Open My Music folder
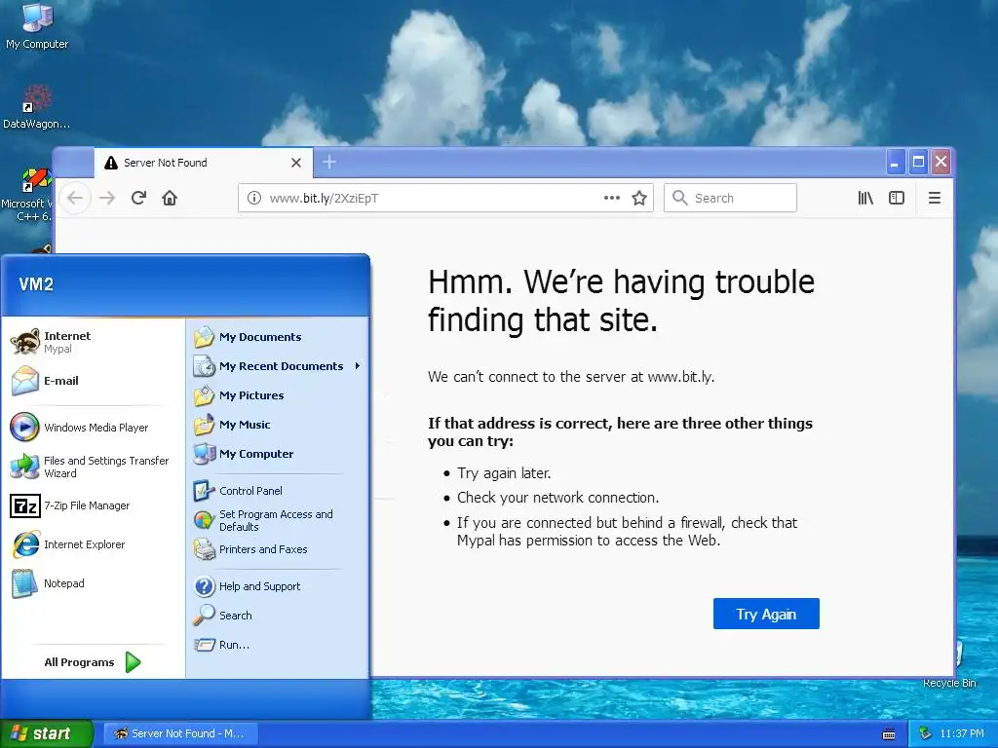 coord(277,425)
